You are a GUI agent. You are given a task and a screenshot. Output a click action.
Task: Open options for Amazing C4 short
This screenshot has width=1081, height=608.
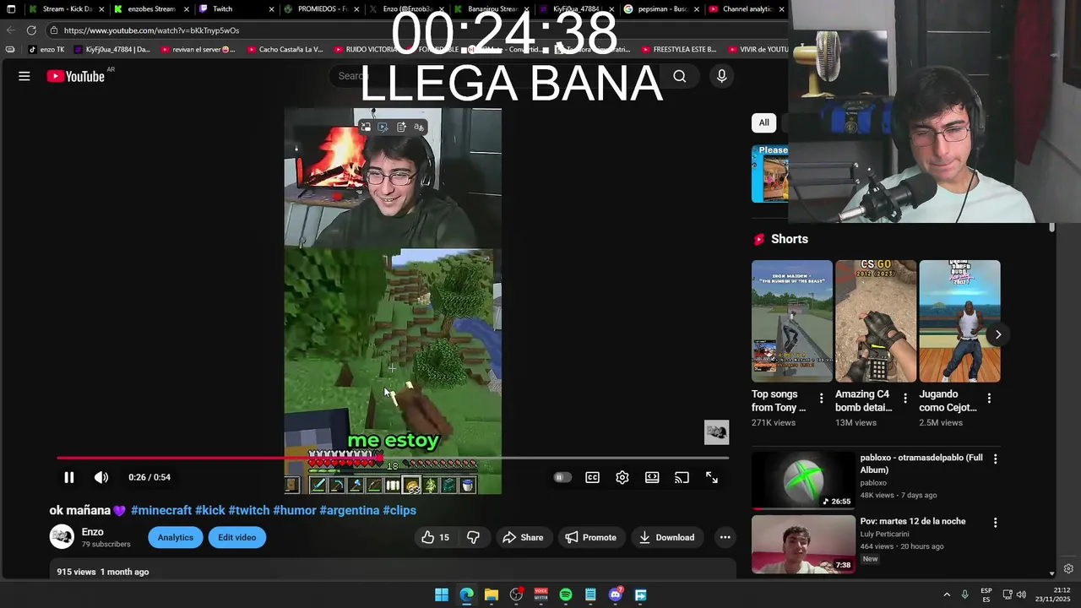click(905, 399)
